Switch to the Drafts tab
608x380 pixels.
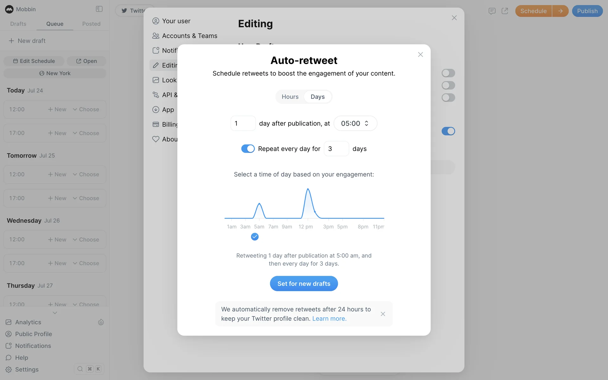(18, 24)
